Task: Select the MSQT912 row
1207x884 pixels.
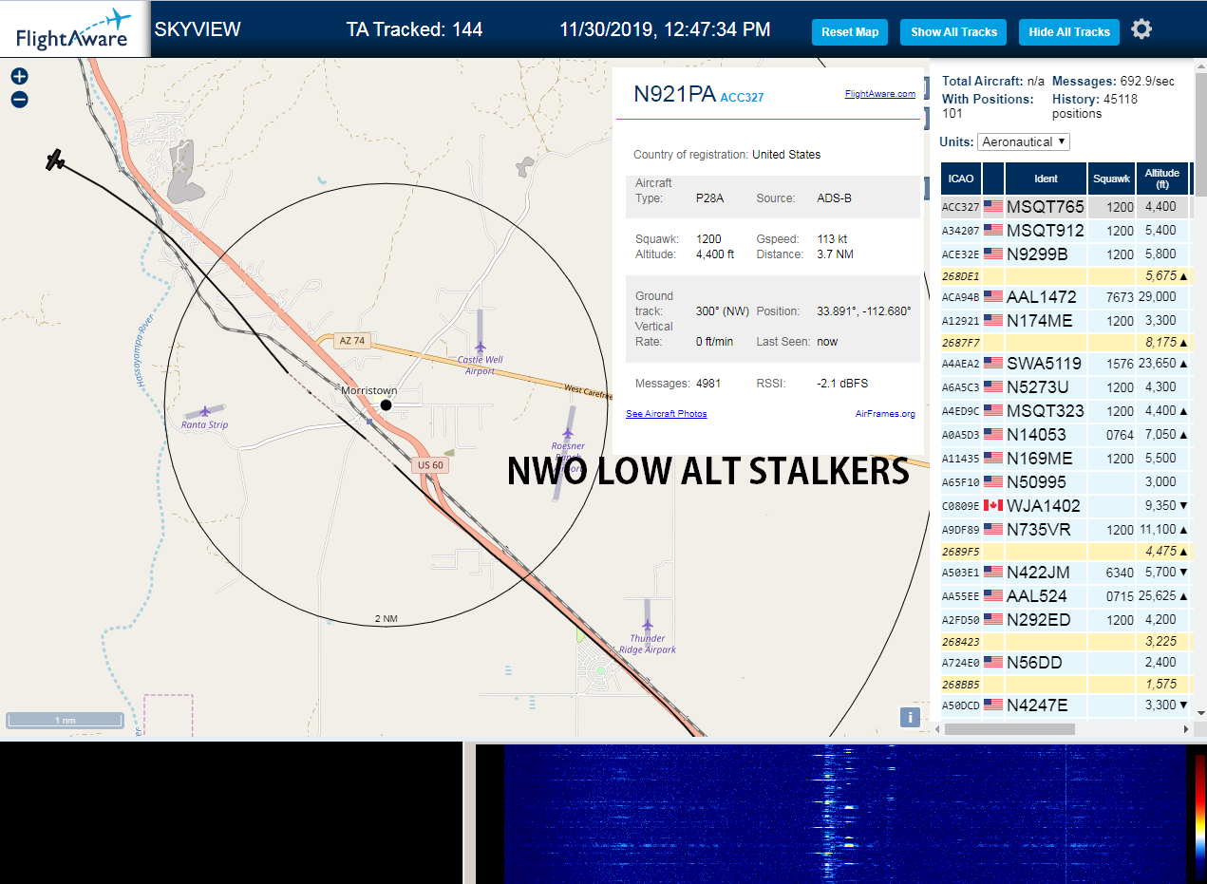Action: click(1066, 230)
